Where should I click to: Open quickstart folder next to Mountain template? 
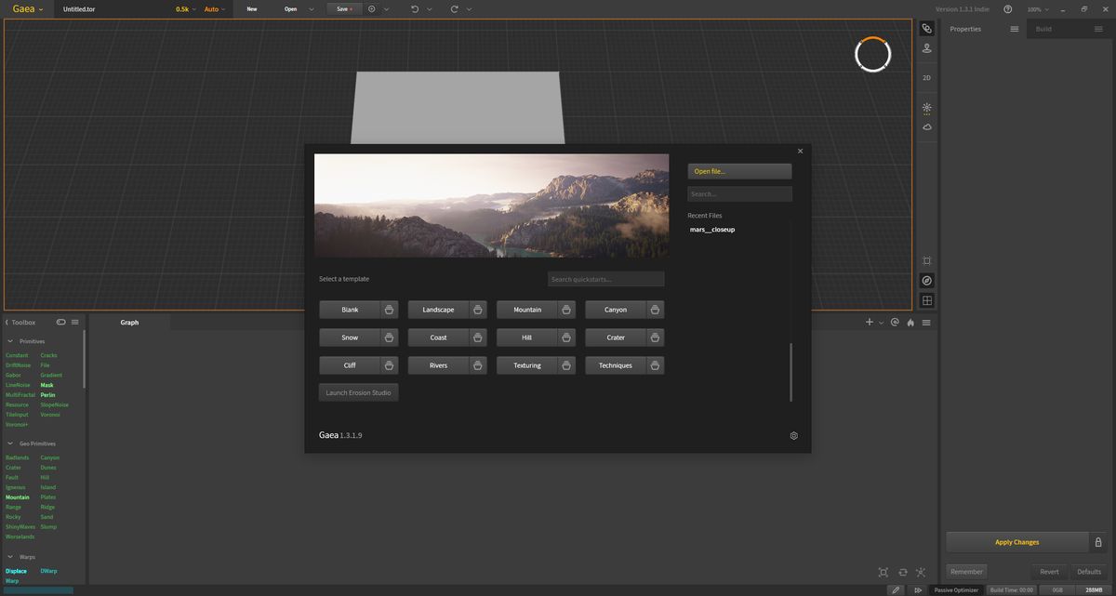(x=566, y=310)
